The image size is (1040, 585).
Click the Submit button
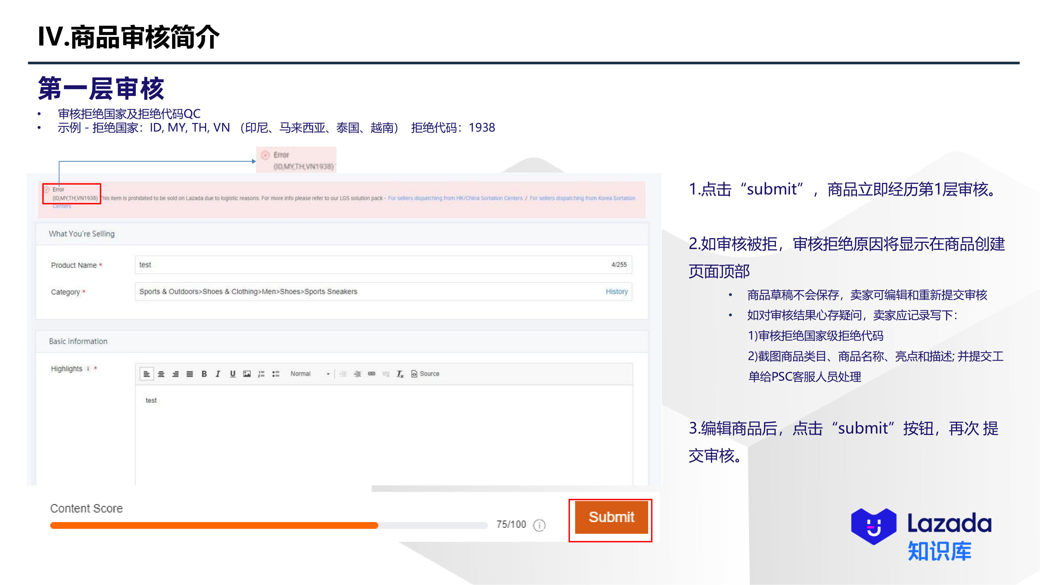click(x=611, y=517)
